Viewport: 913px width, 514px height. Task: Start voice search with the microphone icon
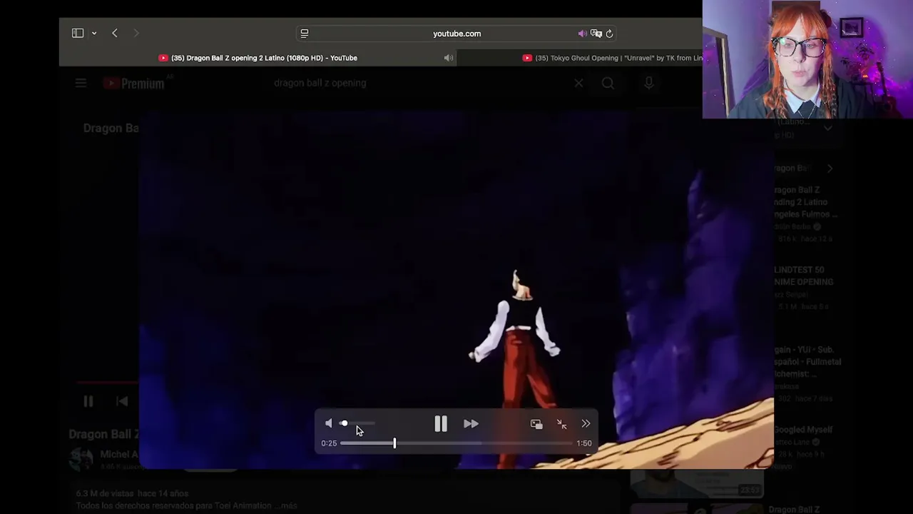[648, 83]
